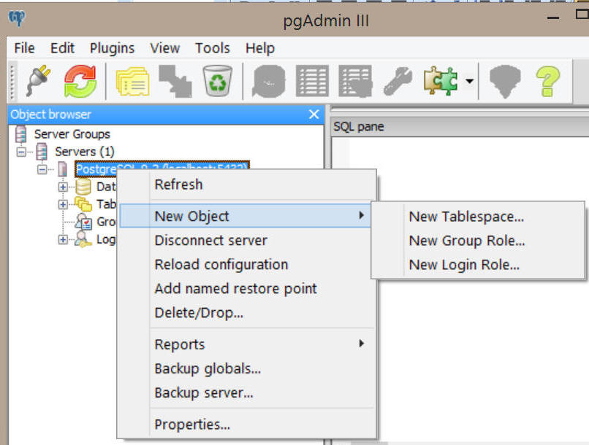
Task: Open the Edit menu
Action: pos(62,48)
